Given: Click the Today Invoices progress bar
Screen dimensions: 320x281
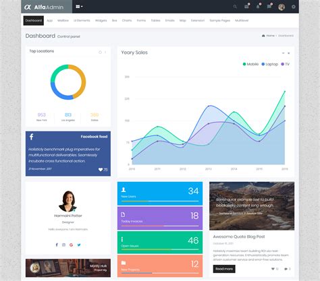Looking at the screenshot, I should (x=160, y=226).
